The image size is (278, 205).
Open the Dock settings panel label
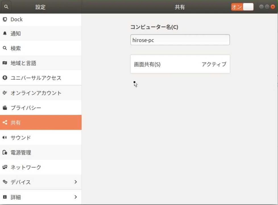[x=16, y=19]
